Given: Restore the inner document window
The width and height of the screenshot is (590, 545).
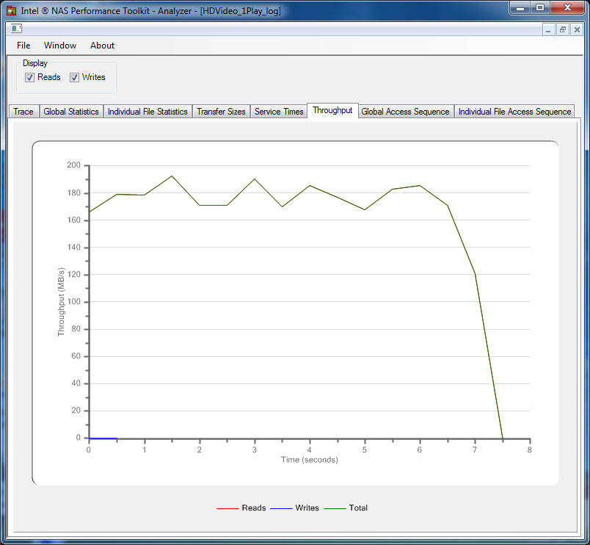Looking at the screenshot, I should pos(563,29).
